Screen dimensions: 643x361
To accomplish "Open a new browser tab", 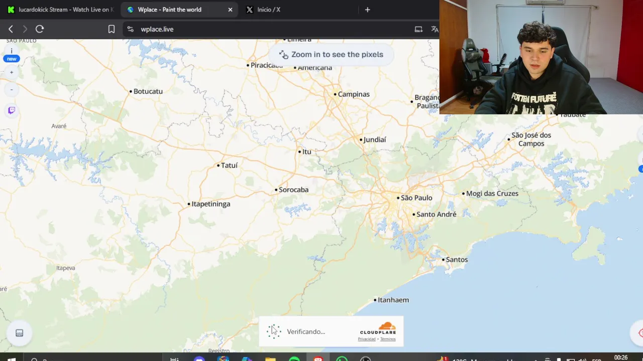I will pos(367,10).
